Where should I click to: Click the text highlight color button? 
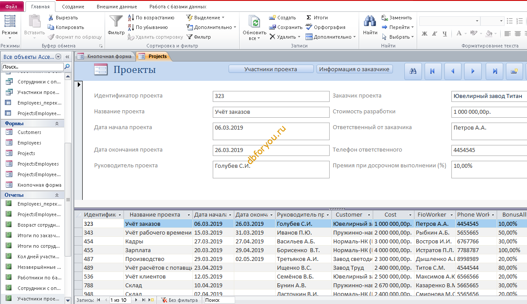tap(473, 33)
